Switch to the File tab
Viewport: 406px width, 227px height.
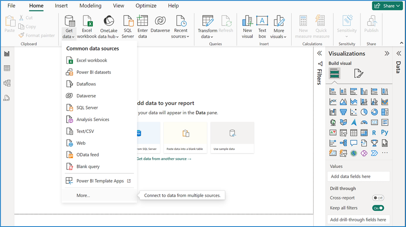click(11, 6)
